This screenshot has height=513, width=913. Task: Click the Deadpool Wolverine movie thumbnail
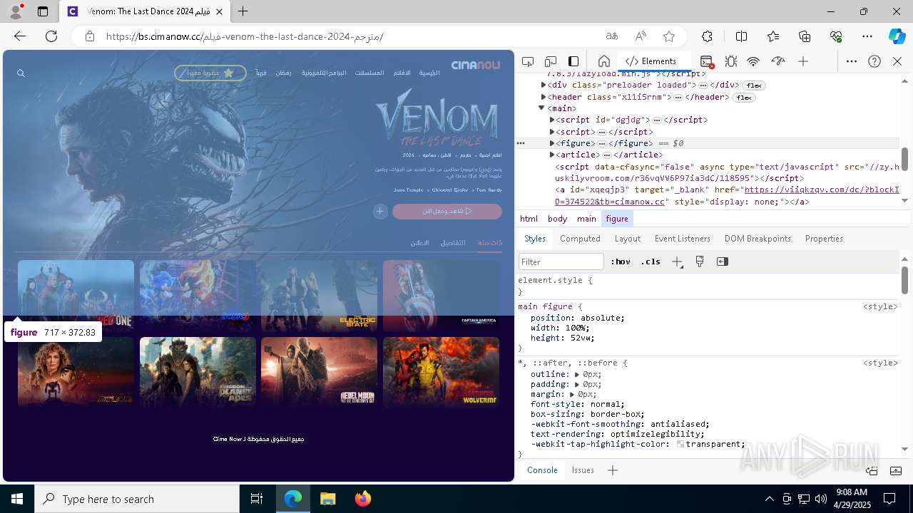coord(441,372)
